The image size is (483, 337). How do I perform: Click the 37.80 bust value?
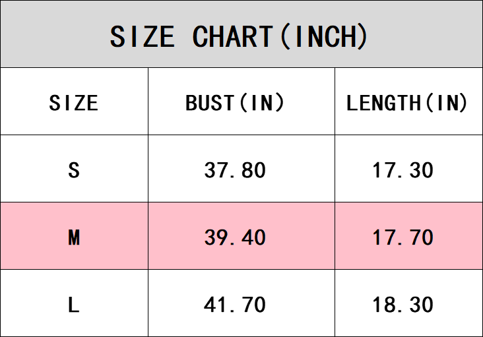[235, 170]
